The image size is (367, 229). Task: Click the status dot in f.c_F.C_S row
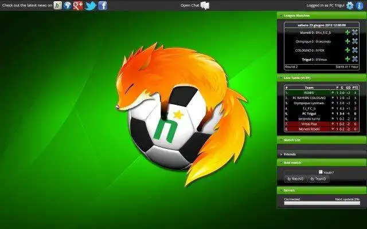click(333, 108)
